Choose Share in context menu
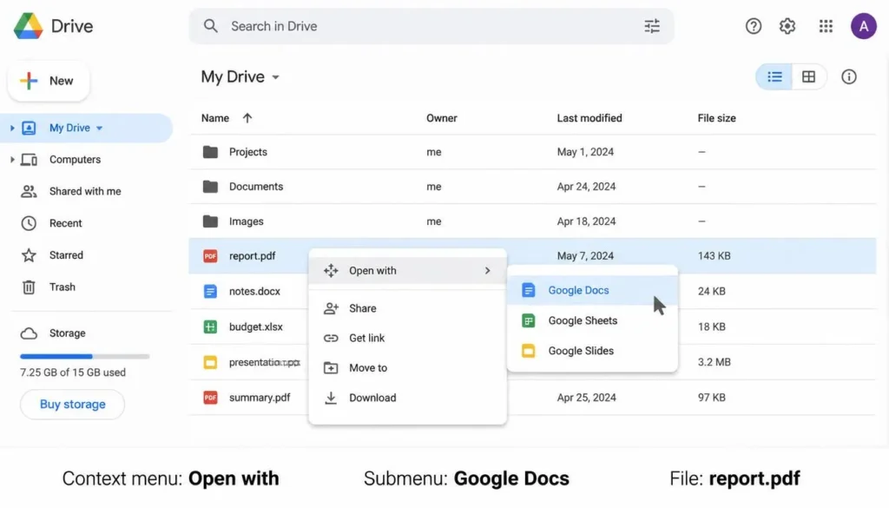The width and height of the screenshot is (889, 508). 408,308
